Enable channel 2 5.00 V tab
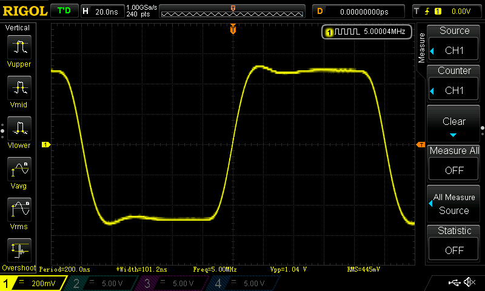 click(101, 283)
